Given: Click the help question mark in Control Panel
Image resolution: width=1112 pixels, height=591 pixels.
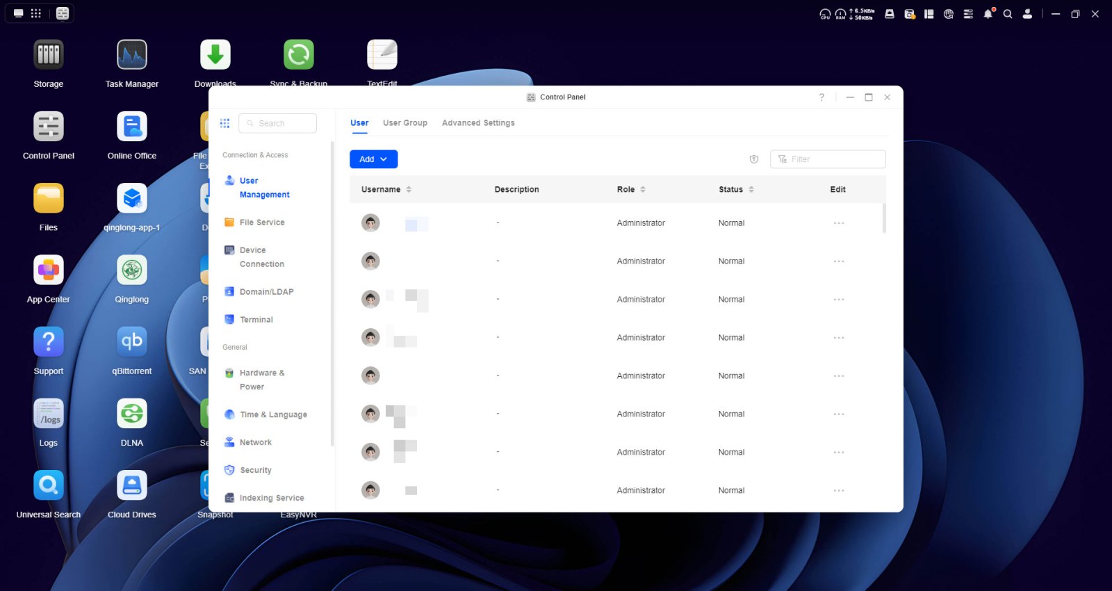Looking at the screenshot, I should click(821, 97).
